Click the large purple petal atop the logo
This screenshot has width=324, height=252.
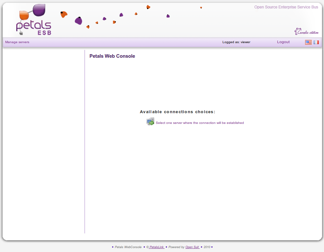pos(39,10)
